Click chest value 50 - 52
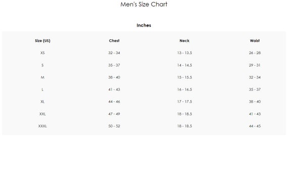The image size is (288, 191). click(114, 126)
